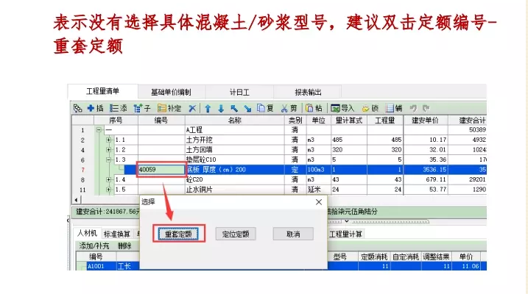528x294 pixels.
Task: Click the move down arrow icon
Action: [220, 108]
